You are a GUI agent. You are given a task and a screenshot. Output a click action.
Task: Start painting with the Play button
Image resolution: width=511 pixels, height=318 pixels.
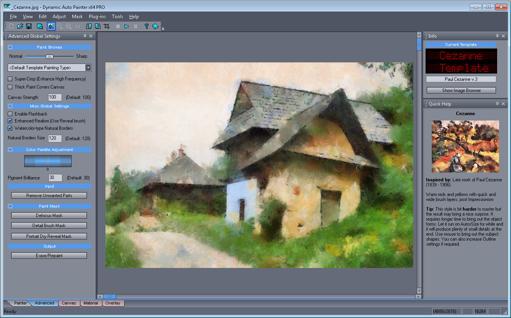pyautogui.click(x=126, y=26)
